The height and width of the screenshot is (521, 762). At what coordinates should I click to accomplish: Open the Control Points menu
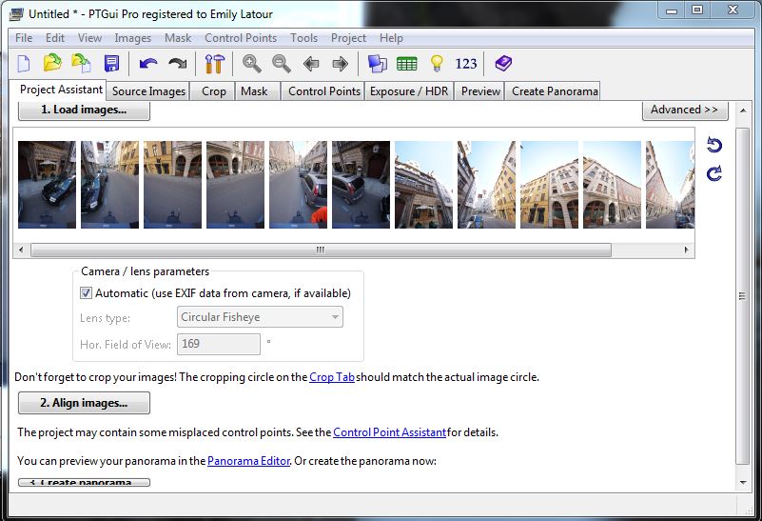(241, 38)
